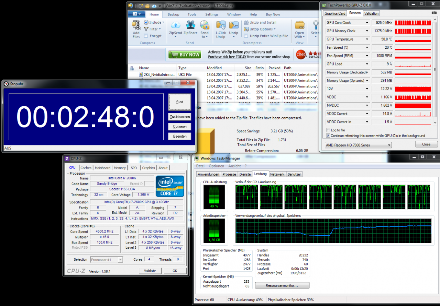Click Purchase risk-free TODAY link

click(x=227, y=57)
